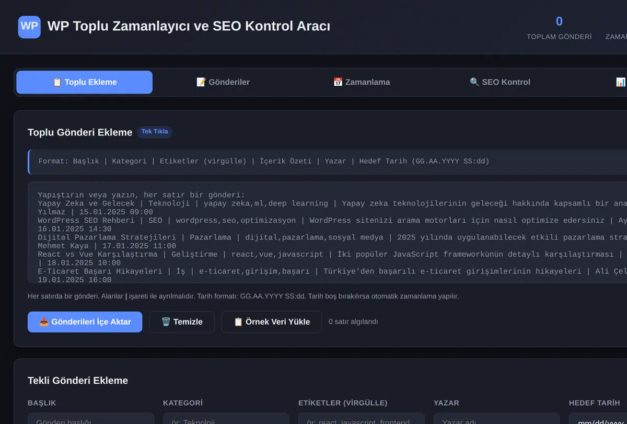This screenshot has width=627, height=424.
Task: Click the clipboard icon on Örnek Veri button
Action: click(238, 322)
